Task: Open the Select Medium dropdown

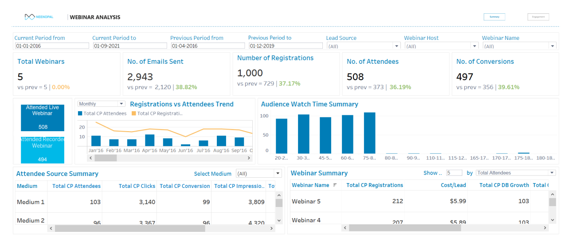Action: tap(259, 174)
